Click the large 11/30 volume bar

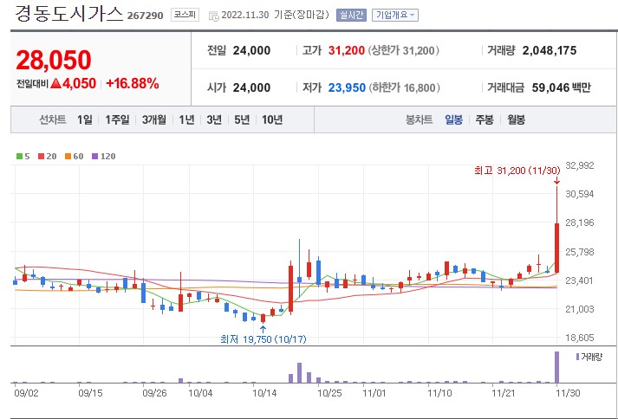point(557,367)
